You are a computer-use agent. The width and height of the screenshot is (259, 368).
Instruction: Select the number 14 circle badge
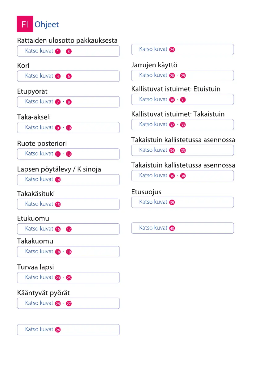pos(58,180)
